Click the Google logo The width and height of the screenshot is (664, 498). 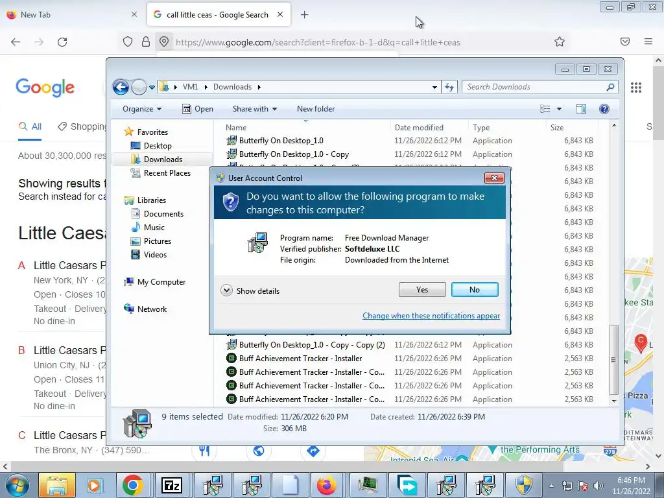[x=45, y=87]
